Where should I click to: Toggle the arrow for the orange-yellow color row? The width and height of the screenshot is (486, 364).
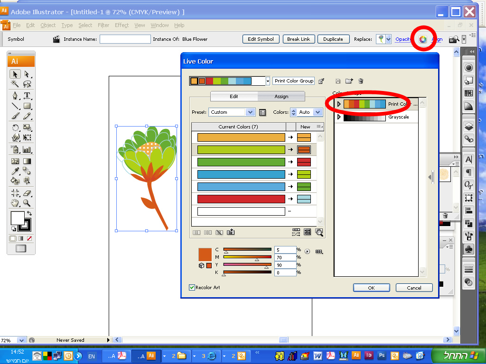pos(290,137)
